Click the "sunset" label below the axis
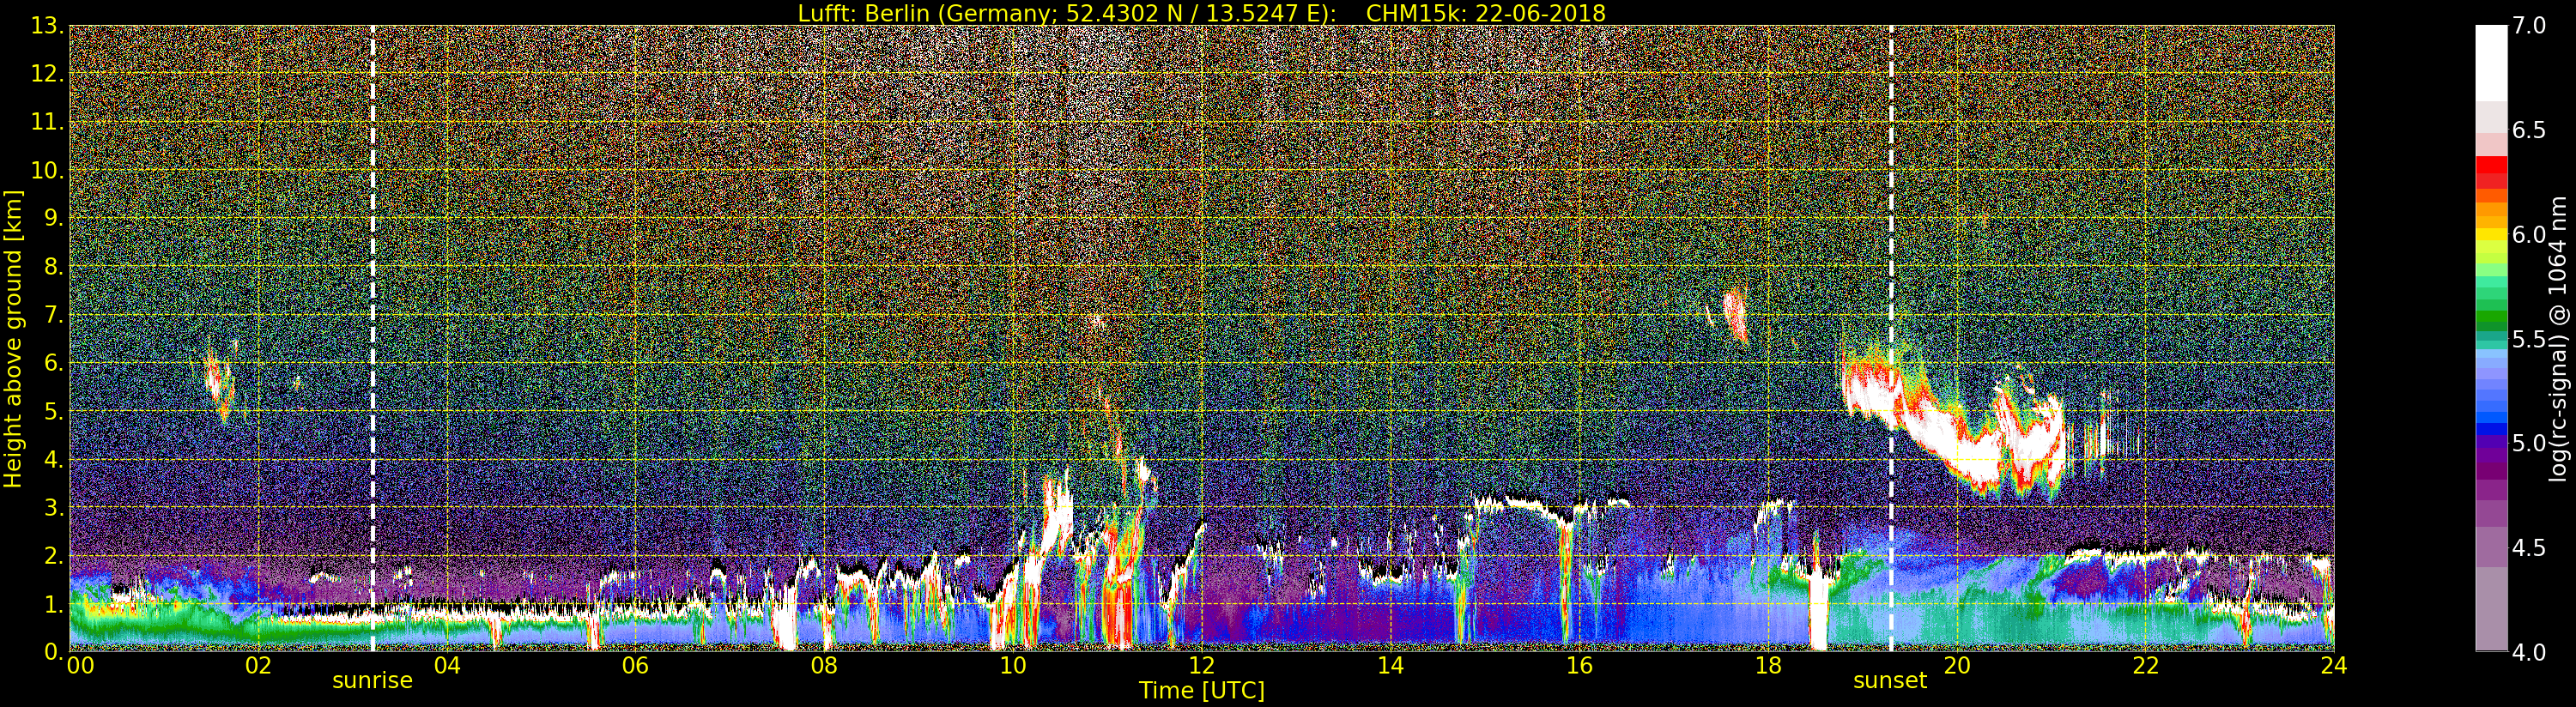Image resolution: width=2576 pixels, height=707 pixels. click(1890, 681)
